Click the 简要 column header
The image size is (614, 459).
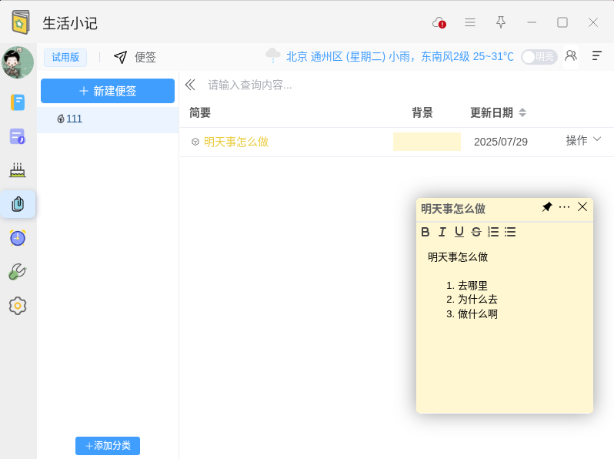200,113
